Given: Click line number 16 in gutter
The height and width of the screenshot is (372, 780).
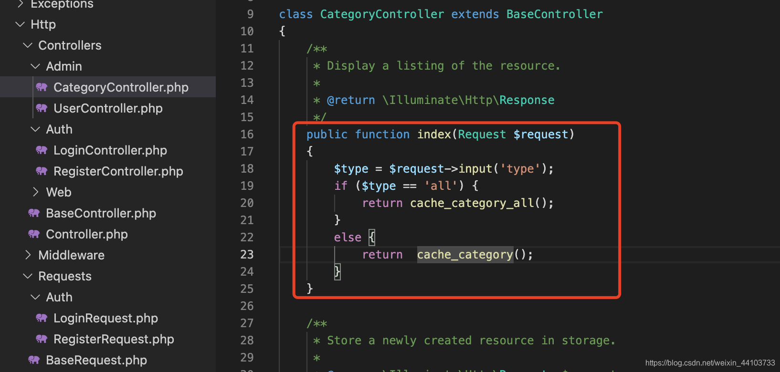Looking at the screenshot, I should [247, 134].
